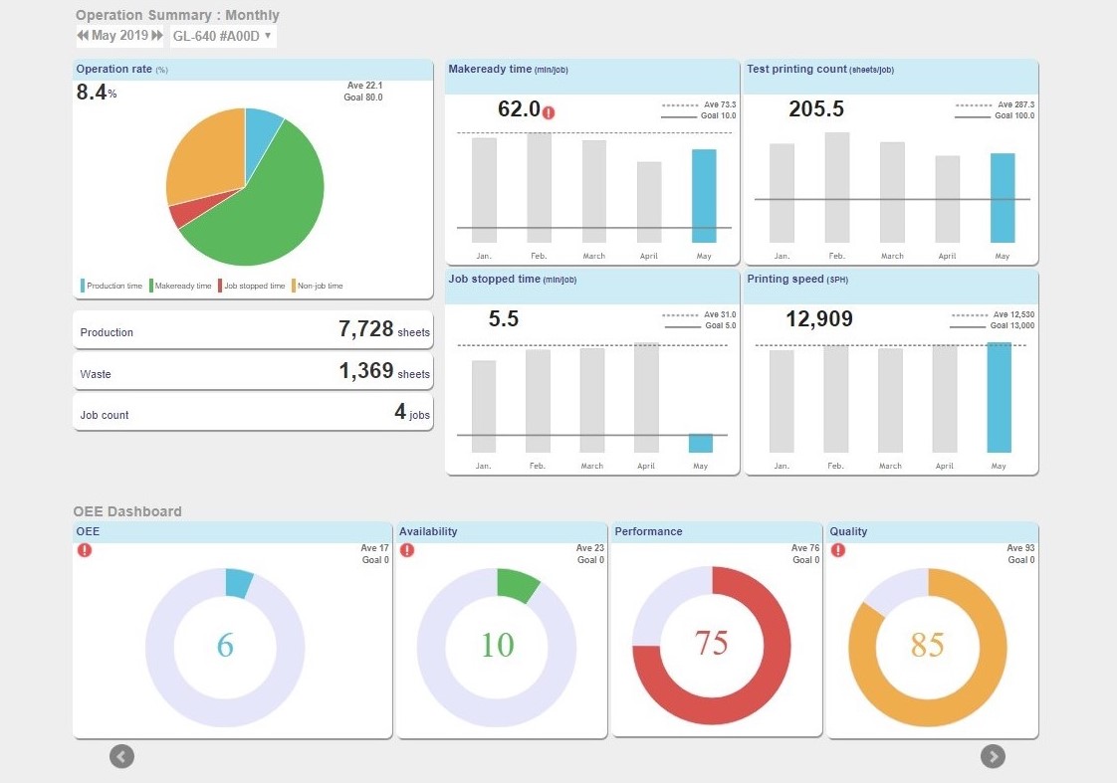The image size is (1117, 783).
Task: Select the Production time legend swatch
Action: pyautogui.click(x=83, y=286)
